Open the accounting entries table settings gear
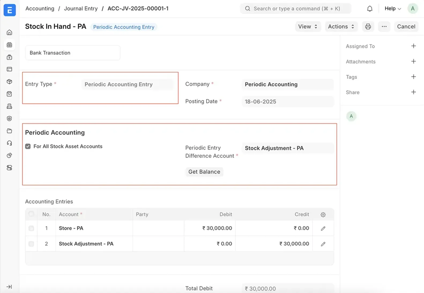Viewport: 424px width, 293px height. pos(323,215)
